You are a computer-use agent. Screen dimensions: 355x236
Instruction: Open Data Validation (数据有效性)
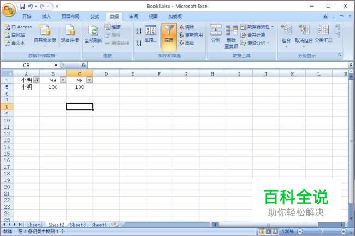pyautogui.click(x=257, y=27)
